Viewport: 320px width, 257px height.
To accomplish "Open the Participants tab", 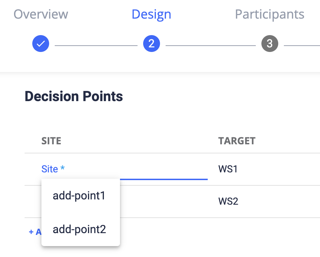I will tap(269, 14).
